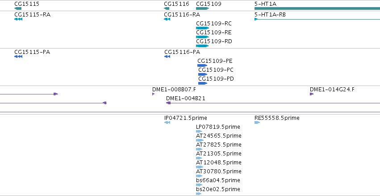Click the bs66a04.5prime EST glyph
The width and height of the screenshot is (380, 196).
click(x=199, y=185)
